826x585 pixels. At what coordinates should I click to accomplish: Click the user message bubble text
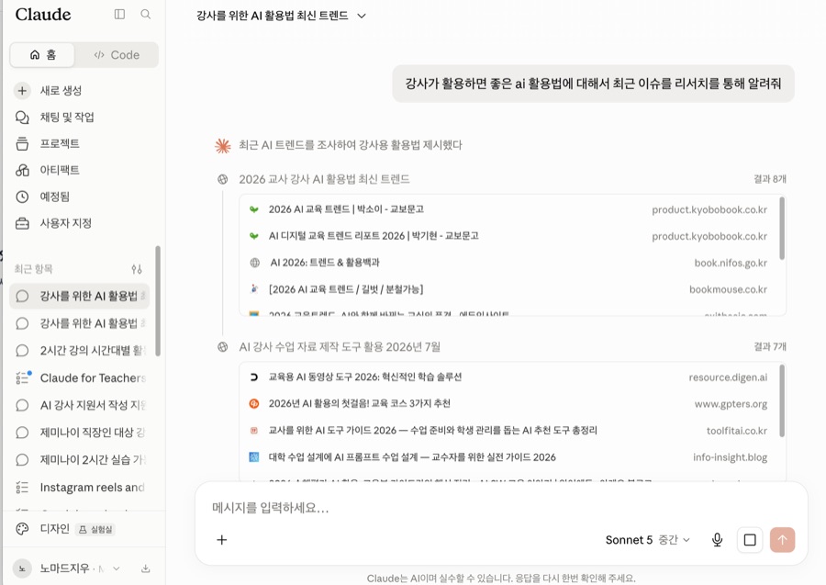(x=593, y=84)
